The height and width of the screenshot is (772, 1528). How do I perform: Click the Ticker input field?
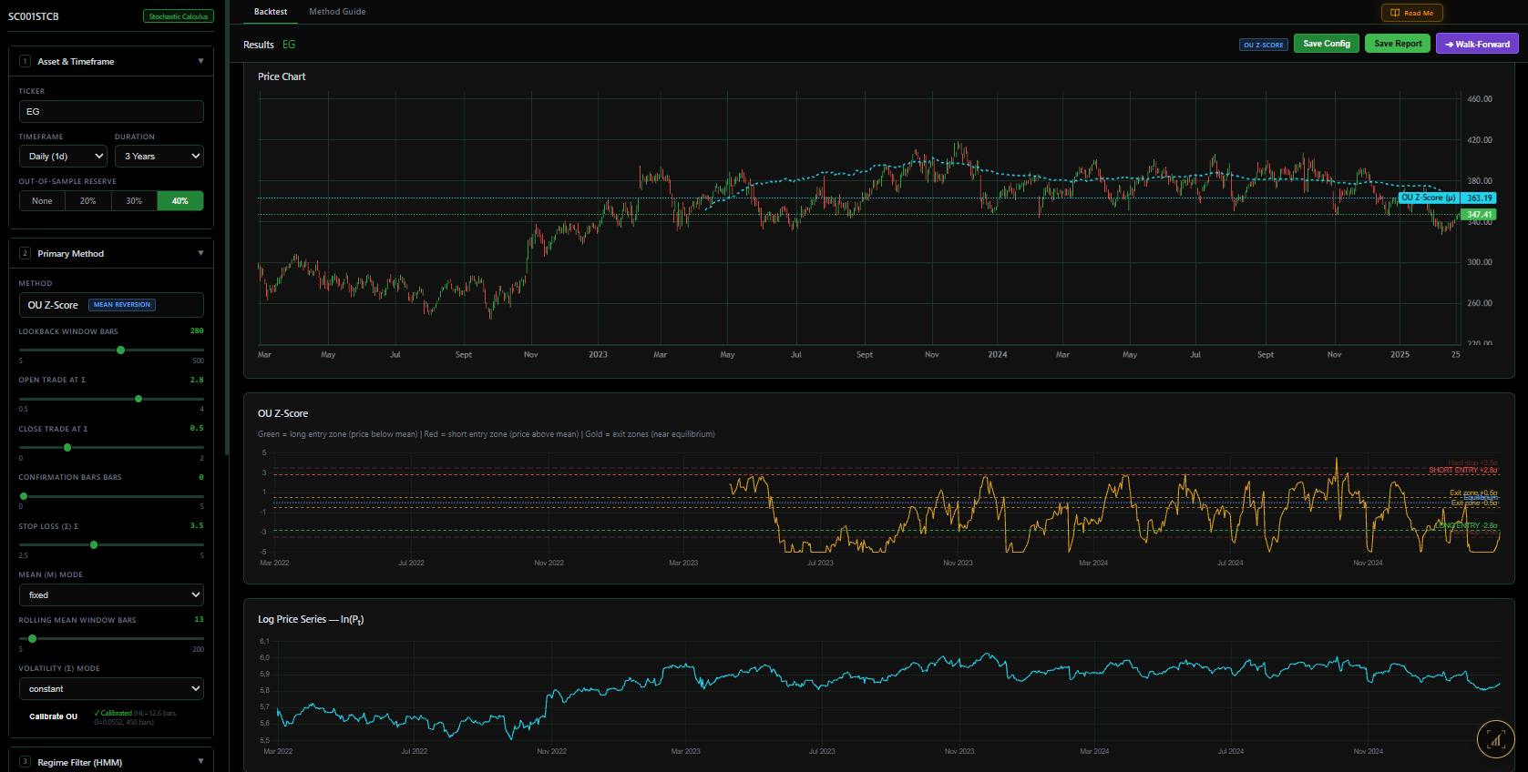click(111, 111)
